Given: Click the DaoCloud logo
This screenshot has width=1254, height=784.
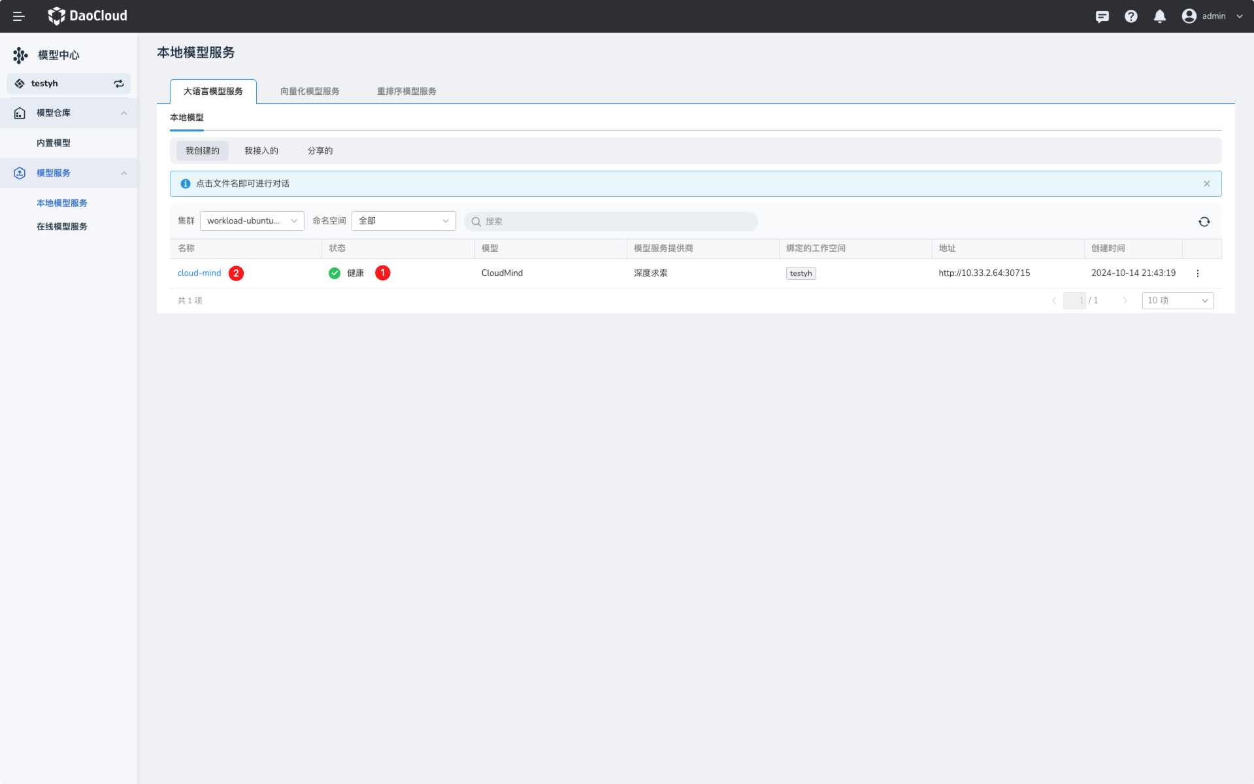Looking at the screenshot, I should [x=88, y=16].
